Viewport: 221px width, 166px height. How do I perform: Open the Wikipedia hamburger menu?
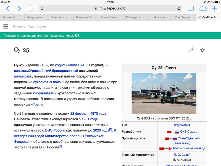pos(6,27)
